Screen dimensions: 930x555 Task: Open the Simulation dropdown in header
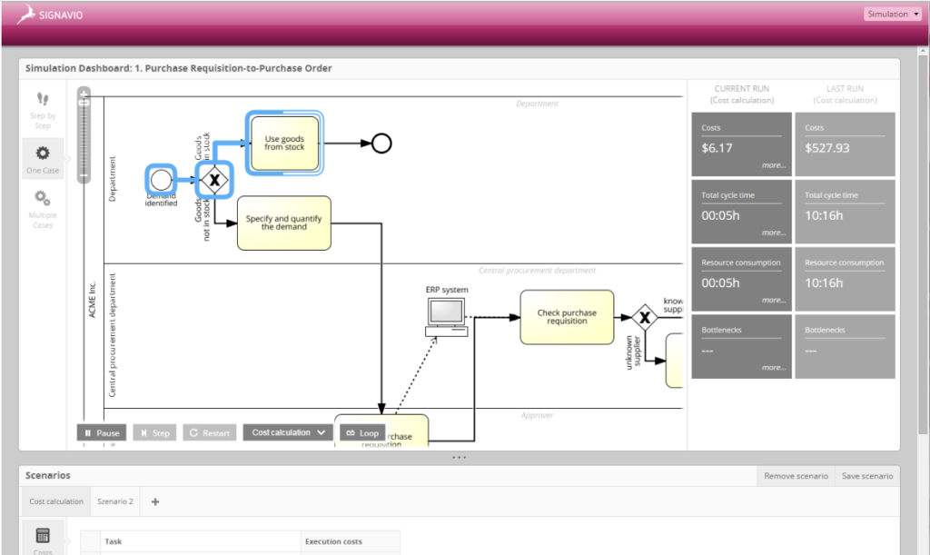[892, 15]
